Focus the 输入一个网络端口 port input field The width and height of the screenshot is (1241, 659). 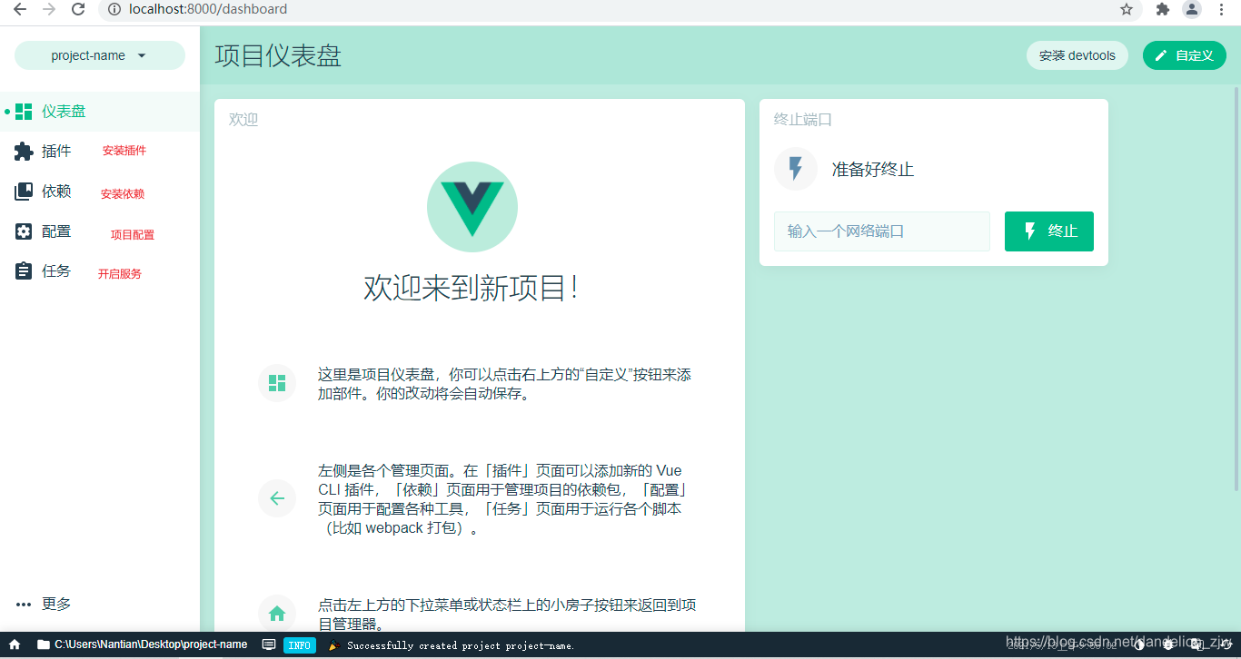882,231
